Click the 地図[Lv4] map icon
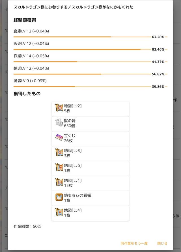This screenshot has height=252, width=181. click(x=59, y=213)
